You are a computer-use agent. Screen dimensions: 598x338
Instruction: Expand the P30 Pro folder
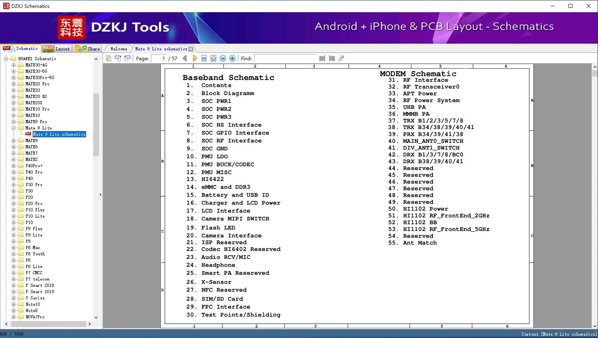click(x=13, y=185)
